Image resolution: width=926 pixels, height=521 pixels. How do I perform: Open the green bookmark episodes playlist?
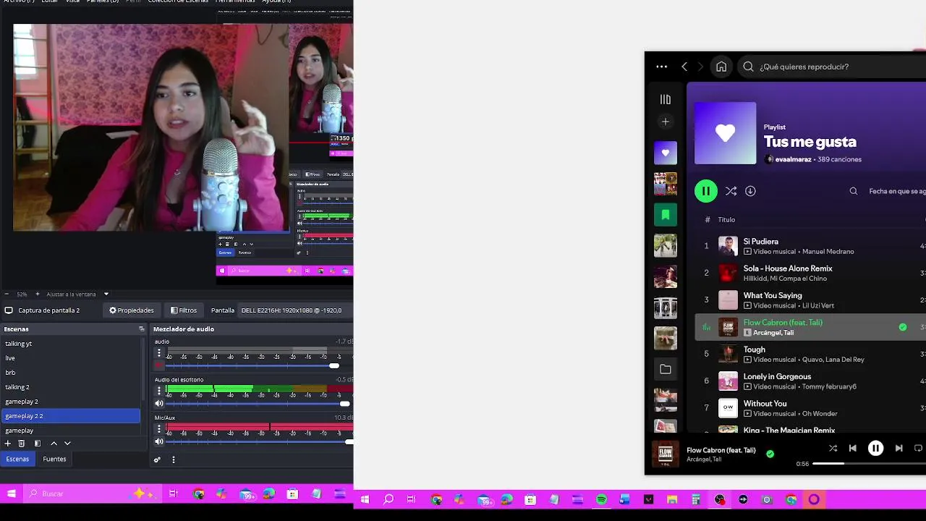coord(666,215)
